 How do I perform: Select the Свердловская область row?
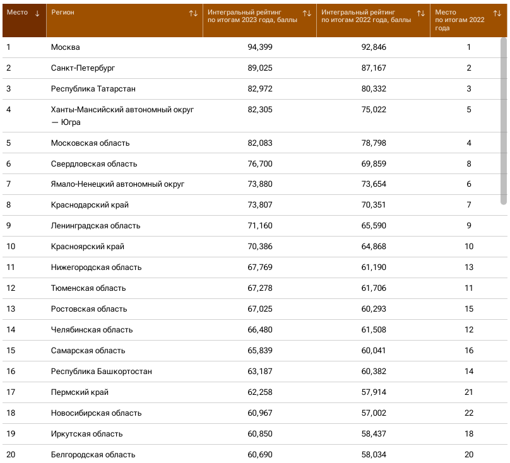coord(94,164)
